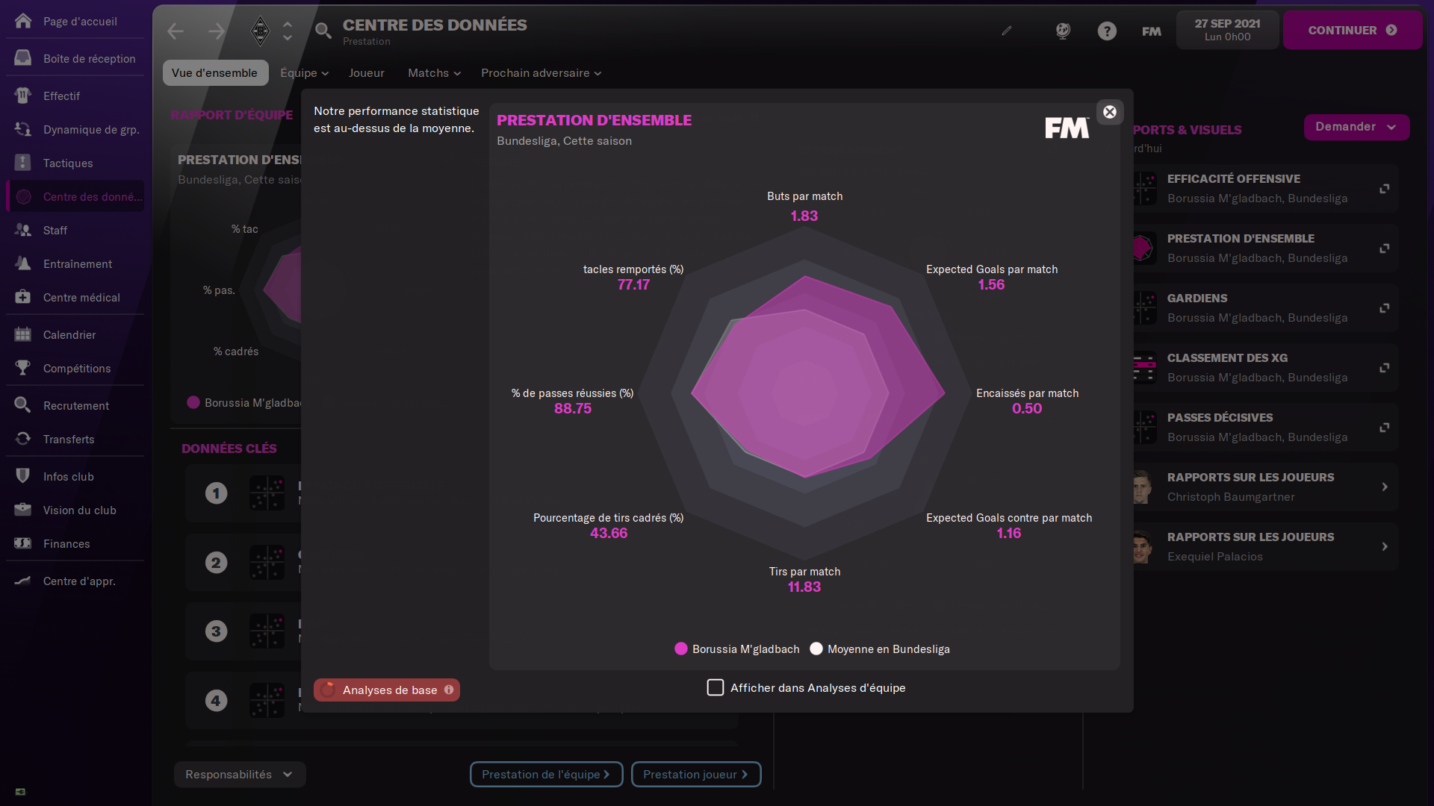
Task: Click Encaissés par match value 0.50
Action: [x=1027, y=409]
